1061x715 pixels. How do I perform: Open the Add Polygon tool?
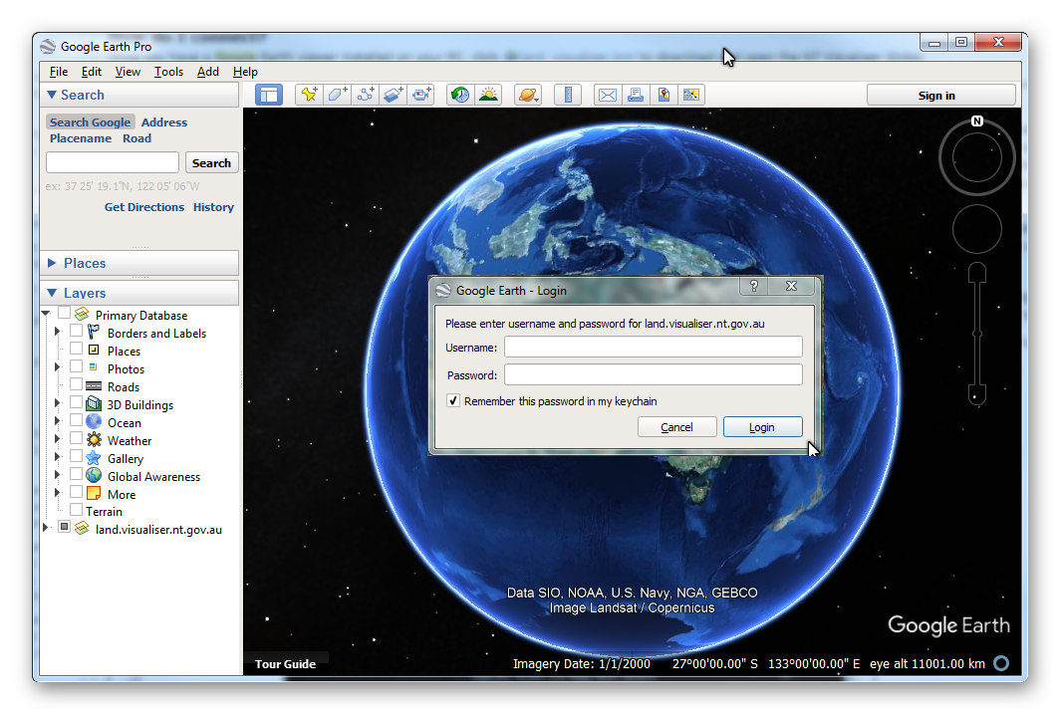coord(337,95)
